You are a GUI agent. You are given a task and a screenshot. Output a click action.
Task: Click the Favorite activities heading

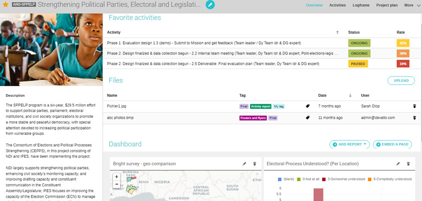coord(135,18)
